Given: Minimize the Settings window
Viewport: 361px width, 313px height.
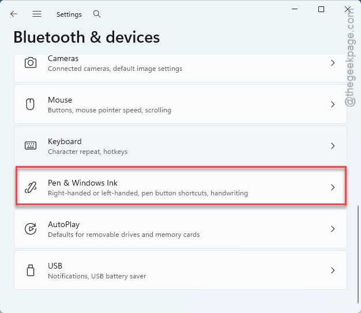Looking at the screenshot, I should pyautogui.click(x=295, y=9).
